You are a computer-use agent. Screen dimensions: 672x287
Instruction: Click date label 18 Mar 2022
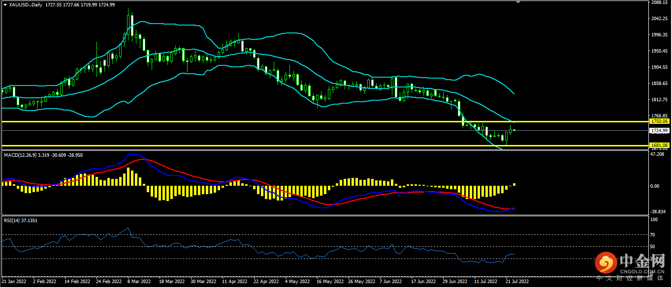(x=171, y=282)
